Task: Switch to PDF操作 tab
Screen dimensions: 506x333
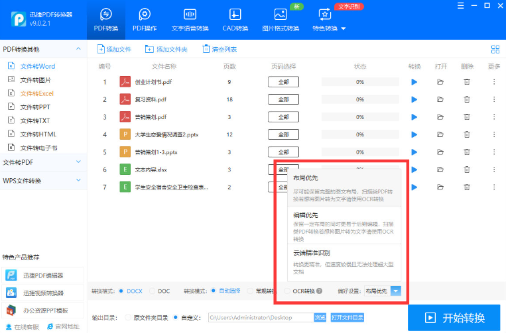Action: 145,20
